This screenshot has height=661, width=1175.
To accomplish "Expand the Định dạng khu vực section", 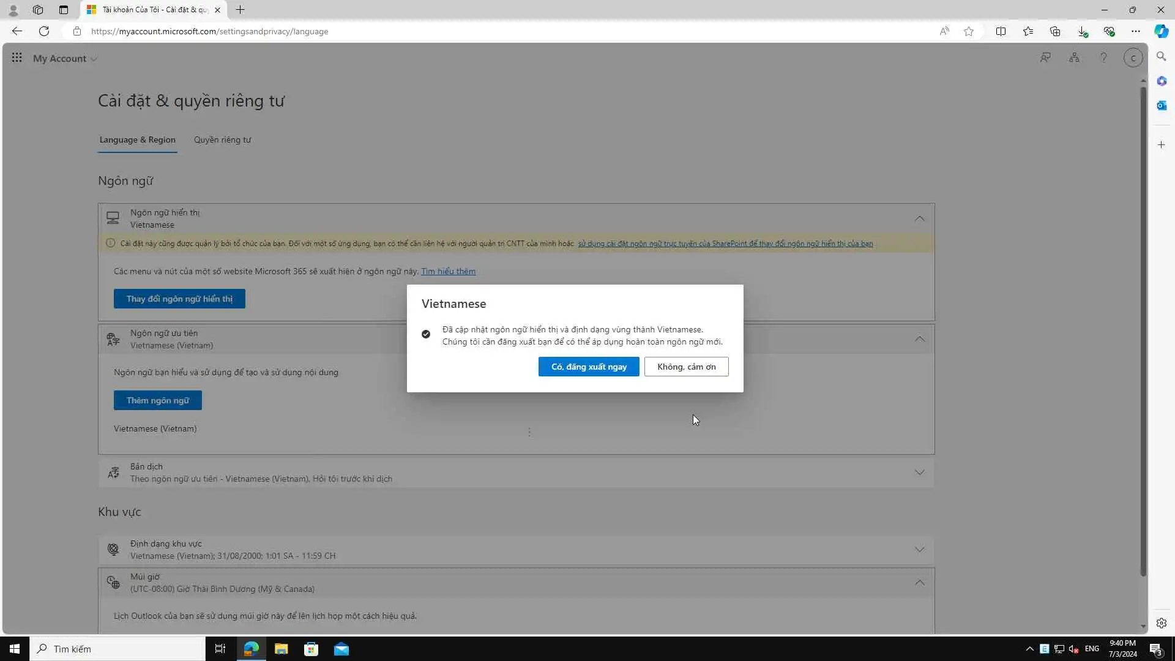I will coord(919,550).
